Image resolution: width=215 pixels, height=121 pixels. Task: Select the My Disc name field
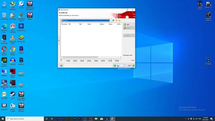85,21
